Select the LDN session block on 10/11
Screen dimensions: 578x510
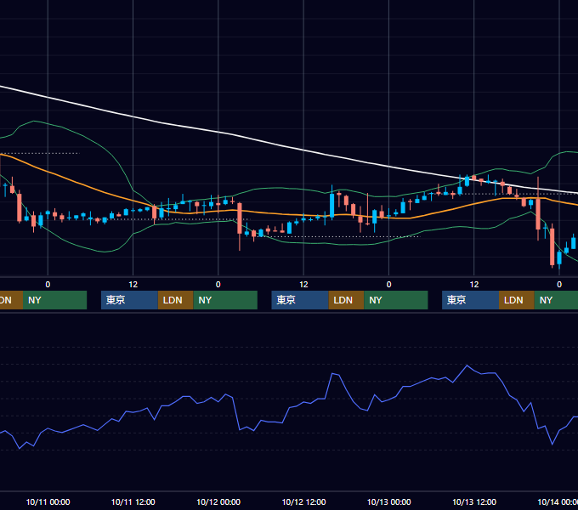click(175, 300)
